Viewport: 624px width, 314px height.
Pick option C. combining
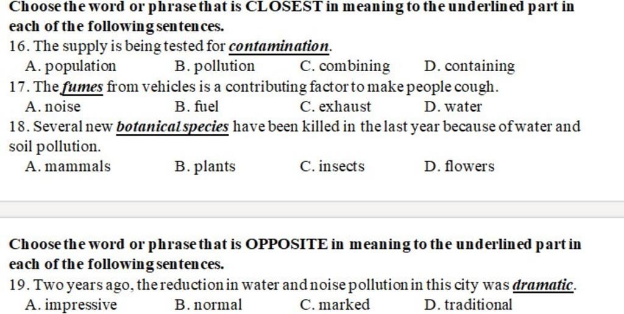coord(345,66)
